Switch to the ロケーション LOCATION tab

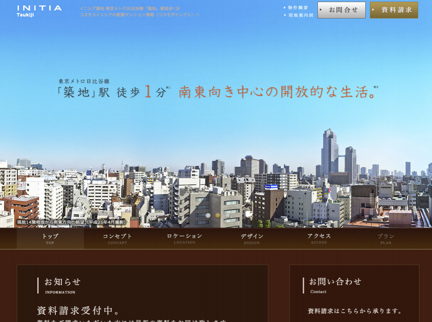tap(184, 239)
